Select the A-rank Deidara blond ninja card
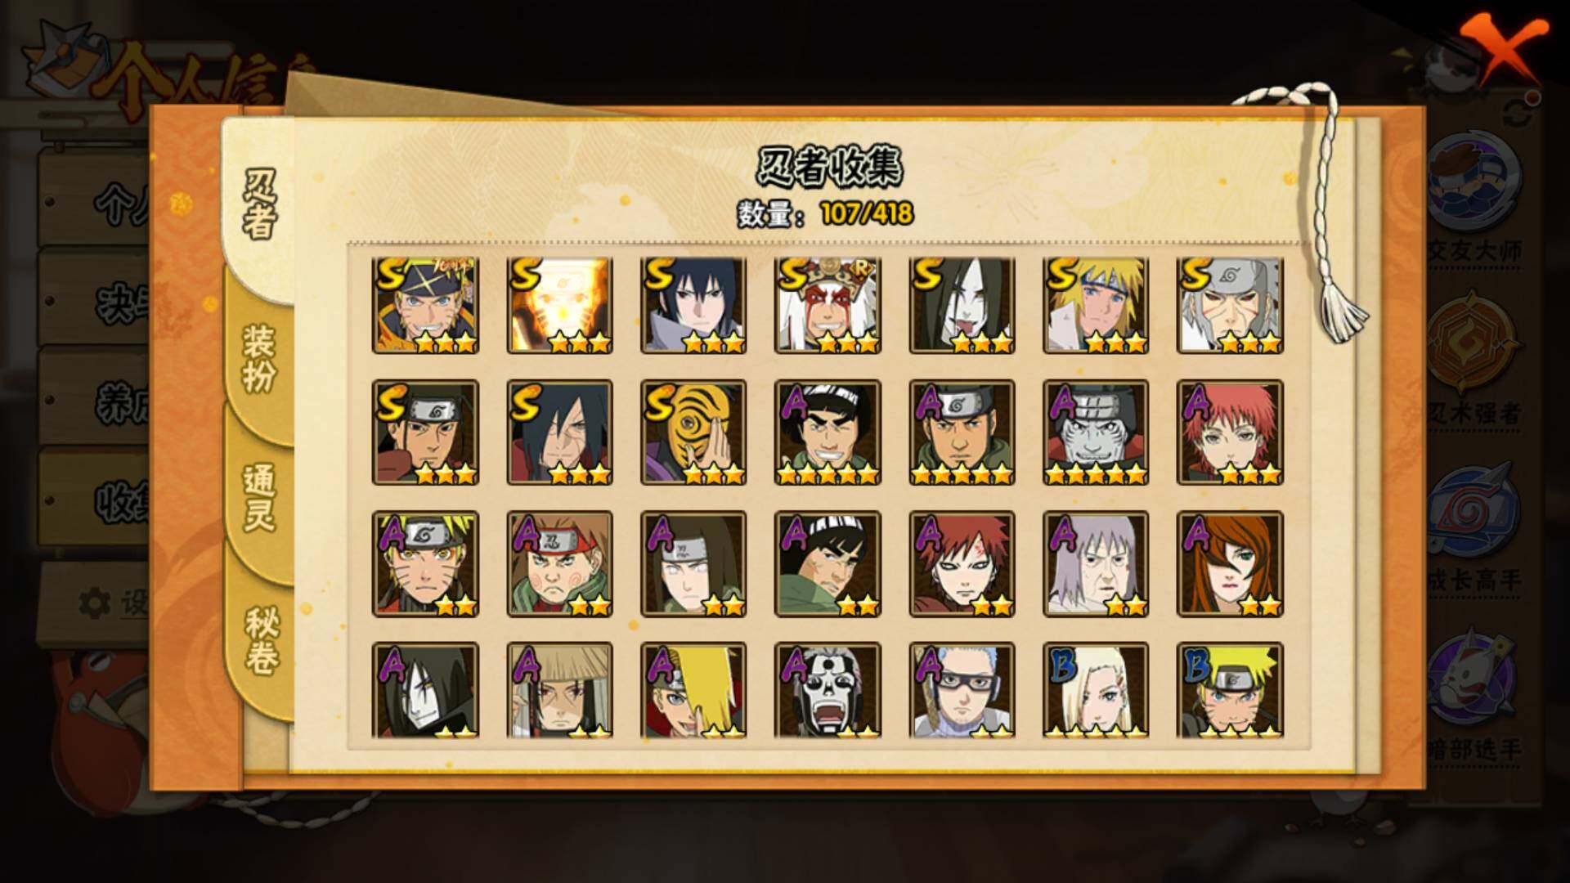This screenshot has height=883, width=1570. [693, 690]
